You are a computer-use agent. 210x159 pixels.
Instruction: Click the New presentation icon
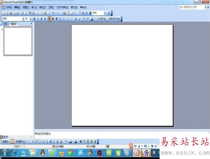tap(3, 13)
